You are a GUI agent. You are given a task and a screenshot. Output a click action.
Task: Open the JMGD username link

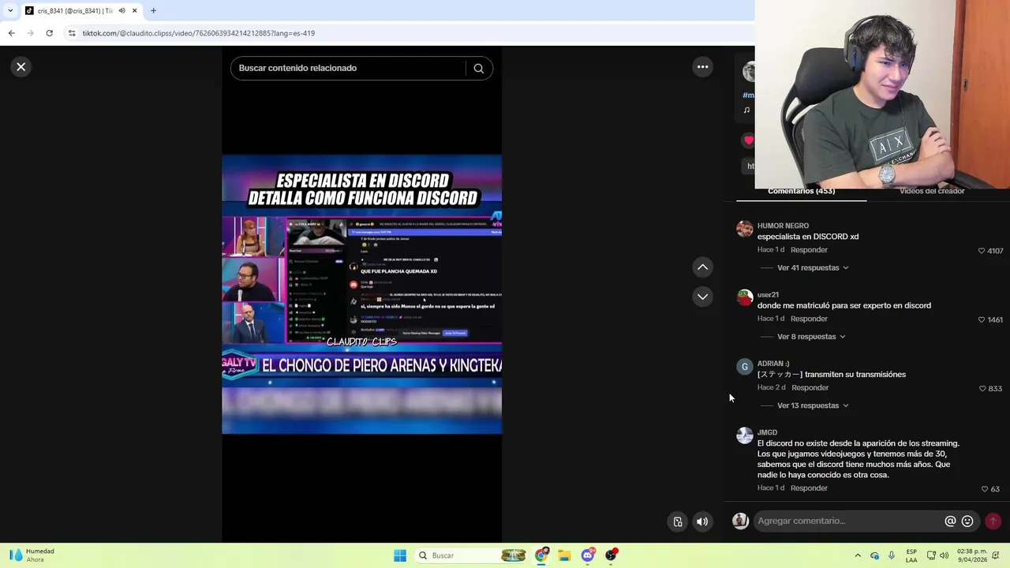coord(767,432)
